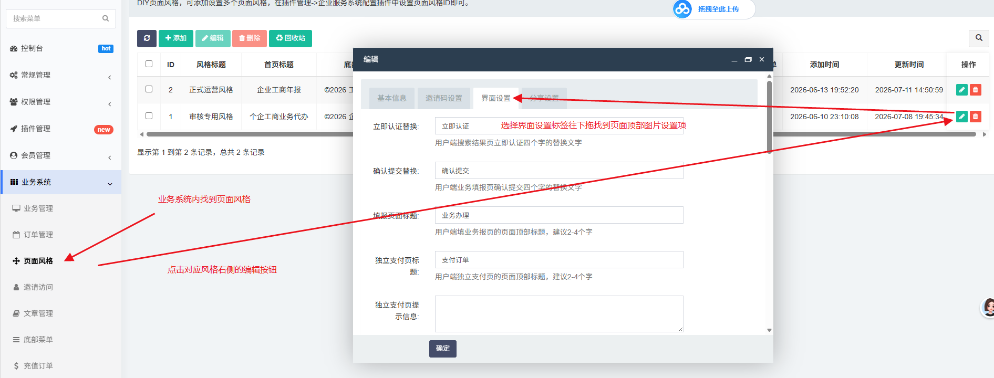Image resolution: width=994 pixels, height=378 pixels.
Task: Click the 独立支付页提示信息 text area
Action: [559, 314]
